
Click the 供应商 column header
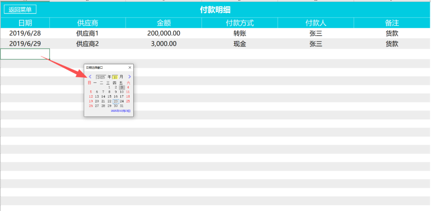click(x=87, y=23)
